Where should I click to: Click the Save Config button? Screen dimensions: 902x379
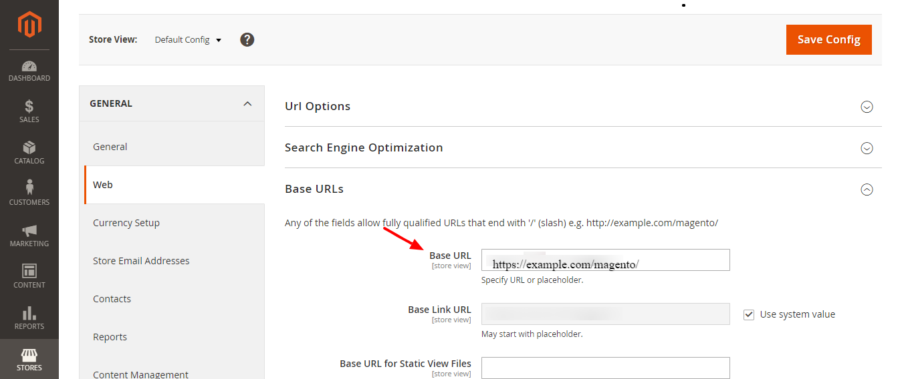tap(828, 39)
